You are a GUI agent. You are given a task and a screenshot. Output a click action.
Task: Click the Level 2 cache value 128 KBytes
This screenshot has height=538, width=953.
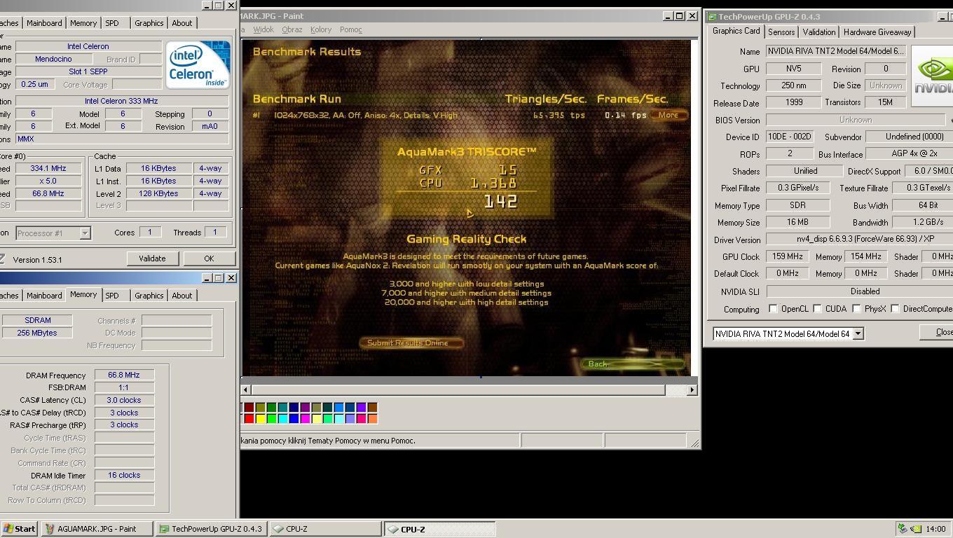point(158,194)
